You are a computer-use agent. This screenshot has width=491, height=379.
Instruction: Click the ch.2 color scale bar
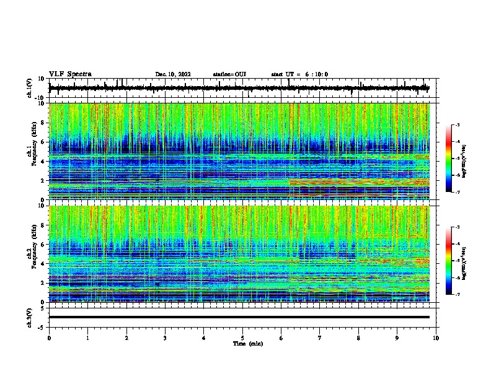click(448, 261)
